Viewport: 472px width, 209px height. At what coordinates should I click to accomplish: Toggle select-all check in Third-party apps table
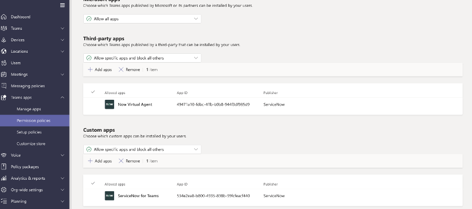coord(93,92)
